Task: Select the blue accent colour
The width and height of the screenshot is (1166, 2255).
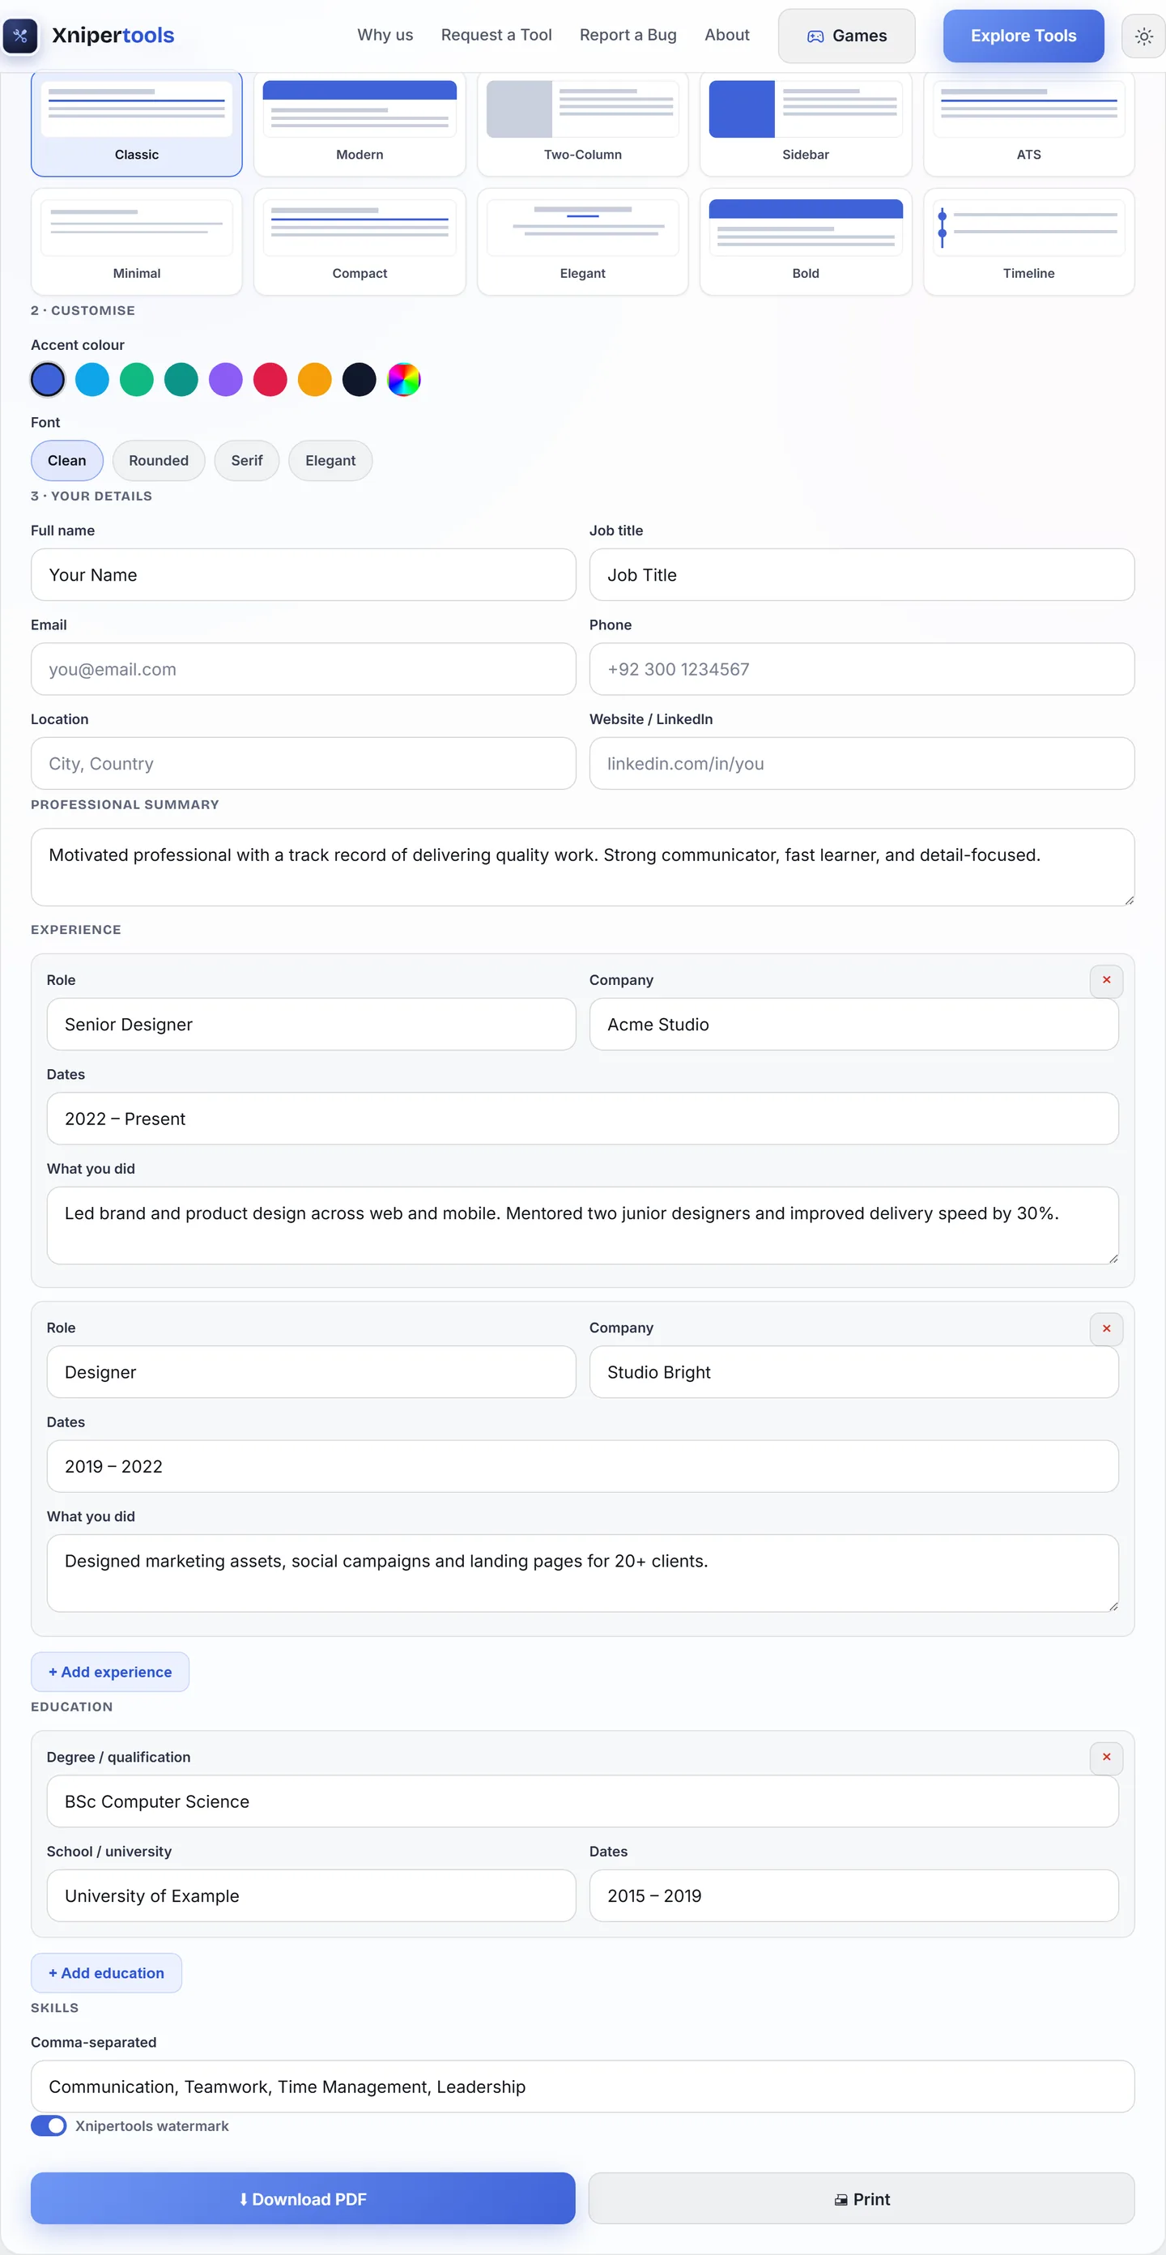Action: [x=48, y=380]
